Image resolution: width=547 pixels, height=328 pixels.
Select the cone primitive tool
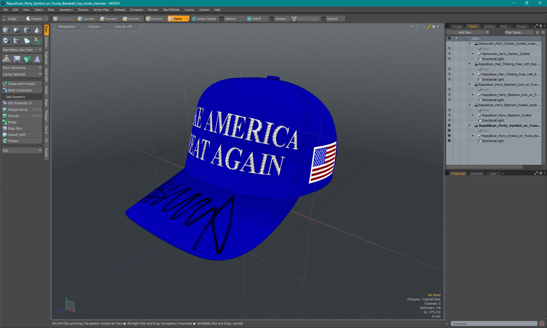[x=37, y=30]
